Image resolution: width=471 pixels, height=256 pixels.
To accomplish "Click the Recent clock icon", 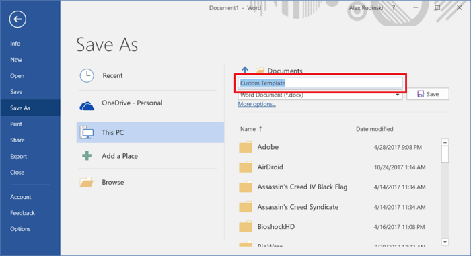I will 87,75.
